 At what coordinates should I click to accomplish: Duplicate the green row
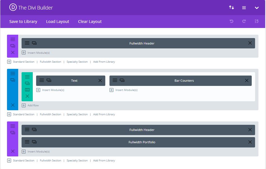click(x=27, y=83)
